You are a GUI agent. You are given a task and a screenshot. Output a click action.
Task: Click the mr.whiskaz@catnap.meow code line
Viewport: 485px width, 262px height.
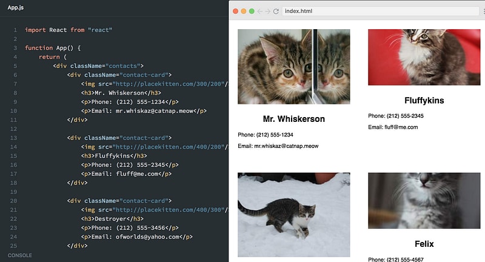[x=144, y=110]
